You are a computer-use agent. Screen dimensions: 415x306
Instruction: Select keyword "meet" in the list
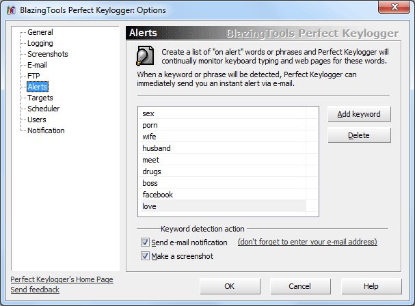(x=222, y=160)
